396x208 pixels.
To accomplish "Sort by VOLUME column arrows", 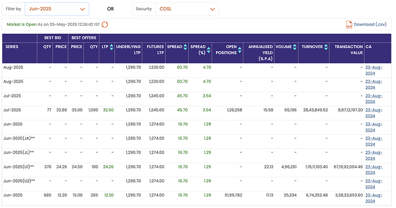I will 294,47.
